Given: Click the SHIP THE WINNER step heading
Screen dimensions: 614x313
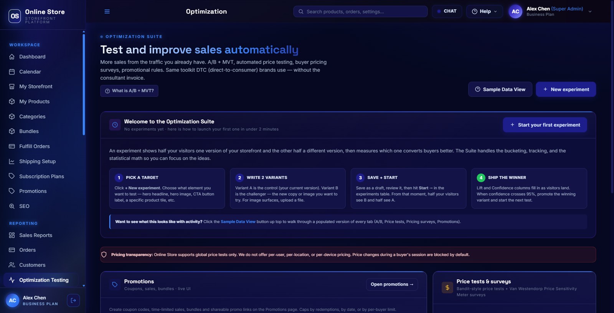Looking at the screenshot, I should (x=507, y=177).
